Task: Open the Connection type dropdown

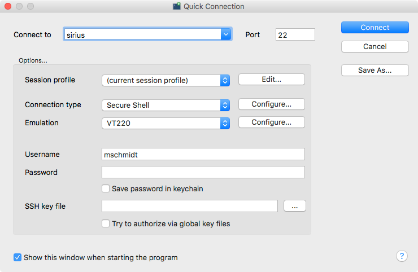Action: [166, 105]
